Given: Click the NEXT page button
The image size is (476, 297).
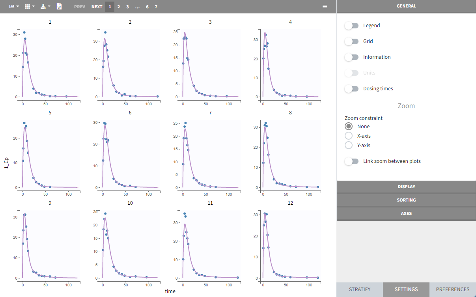Looking at the screenshot, I should coord(97,7).
